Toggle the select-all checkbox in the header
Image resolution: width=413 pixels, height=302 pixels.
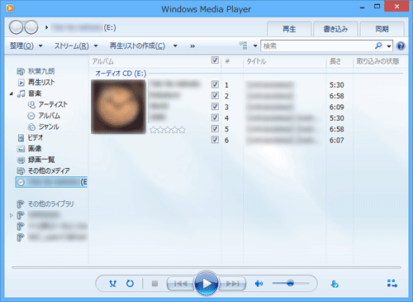coord(215,60)
